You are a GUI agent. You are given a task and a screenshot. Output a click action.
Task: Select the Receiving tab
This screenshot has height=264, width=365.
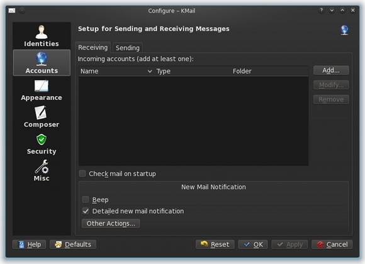(x=93, y=47)
